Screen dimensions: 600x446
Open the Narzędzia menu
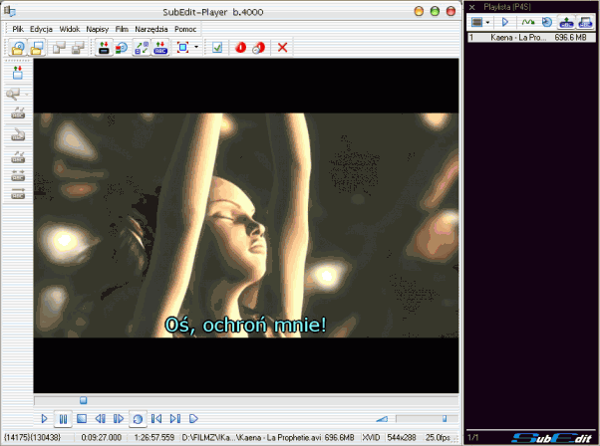tap(151, 29)
